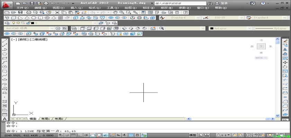Select the Multiline Text 'A' tool
The image size is (291, 138).
click(5, 119)
